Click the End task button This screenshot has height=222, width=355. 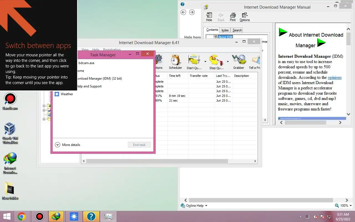139,145
